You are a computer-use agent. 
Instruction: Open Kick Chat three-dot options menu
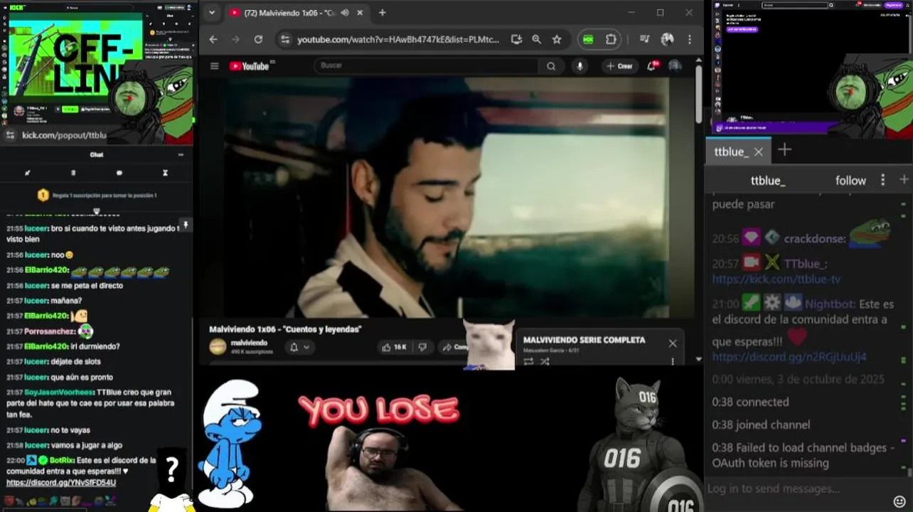click(x=181, y=154)
